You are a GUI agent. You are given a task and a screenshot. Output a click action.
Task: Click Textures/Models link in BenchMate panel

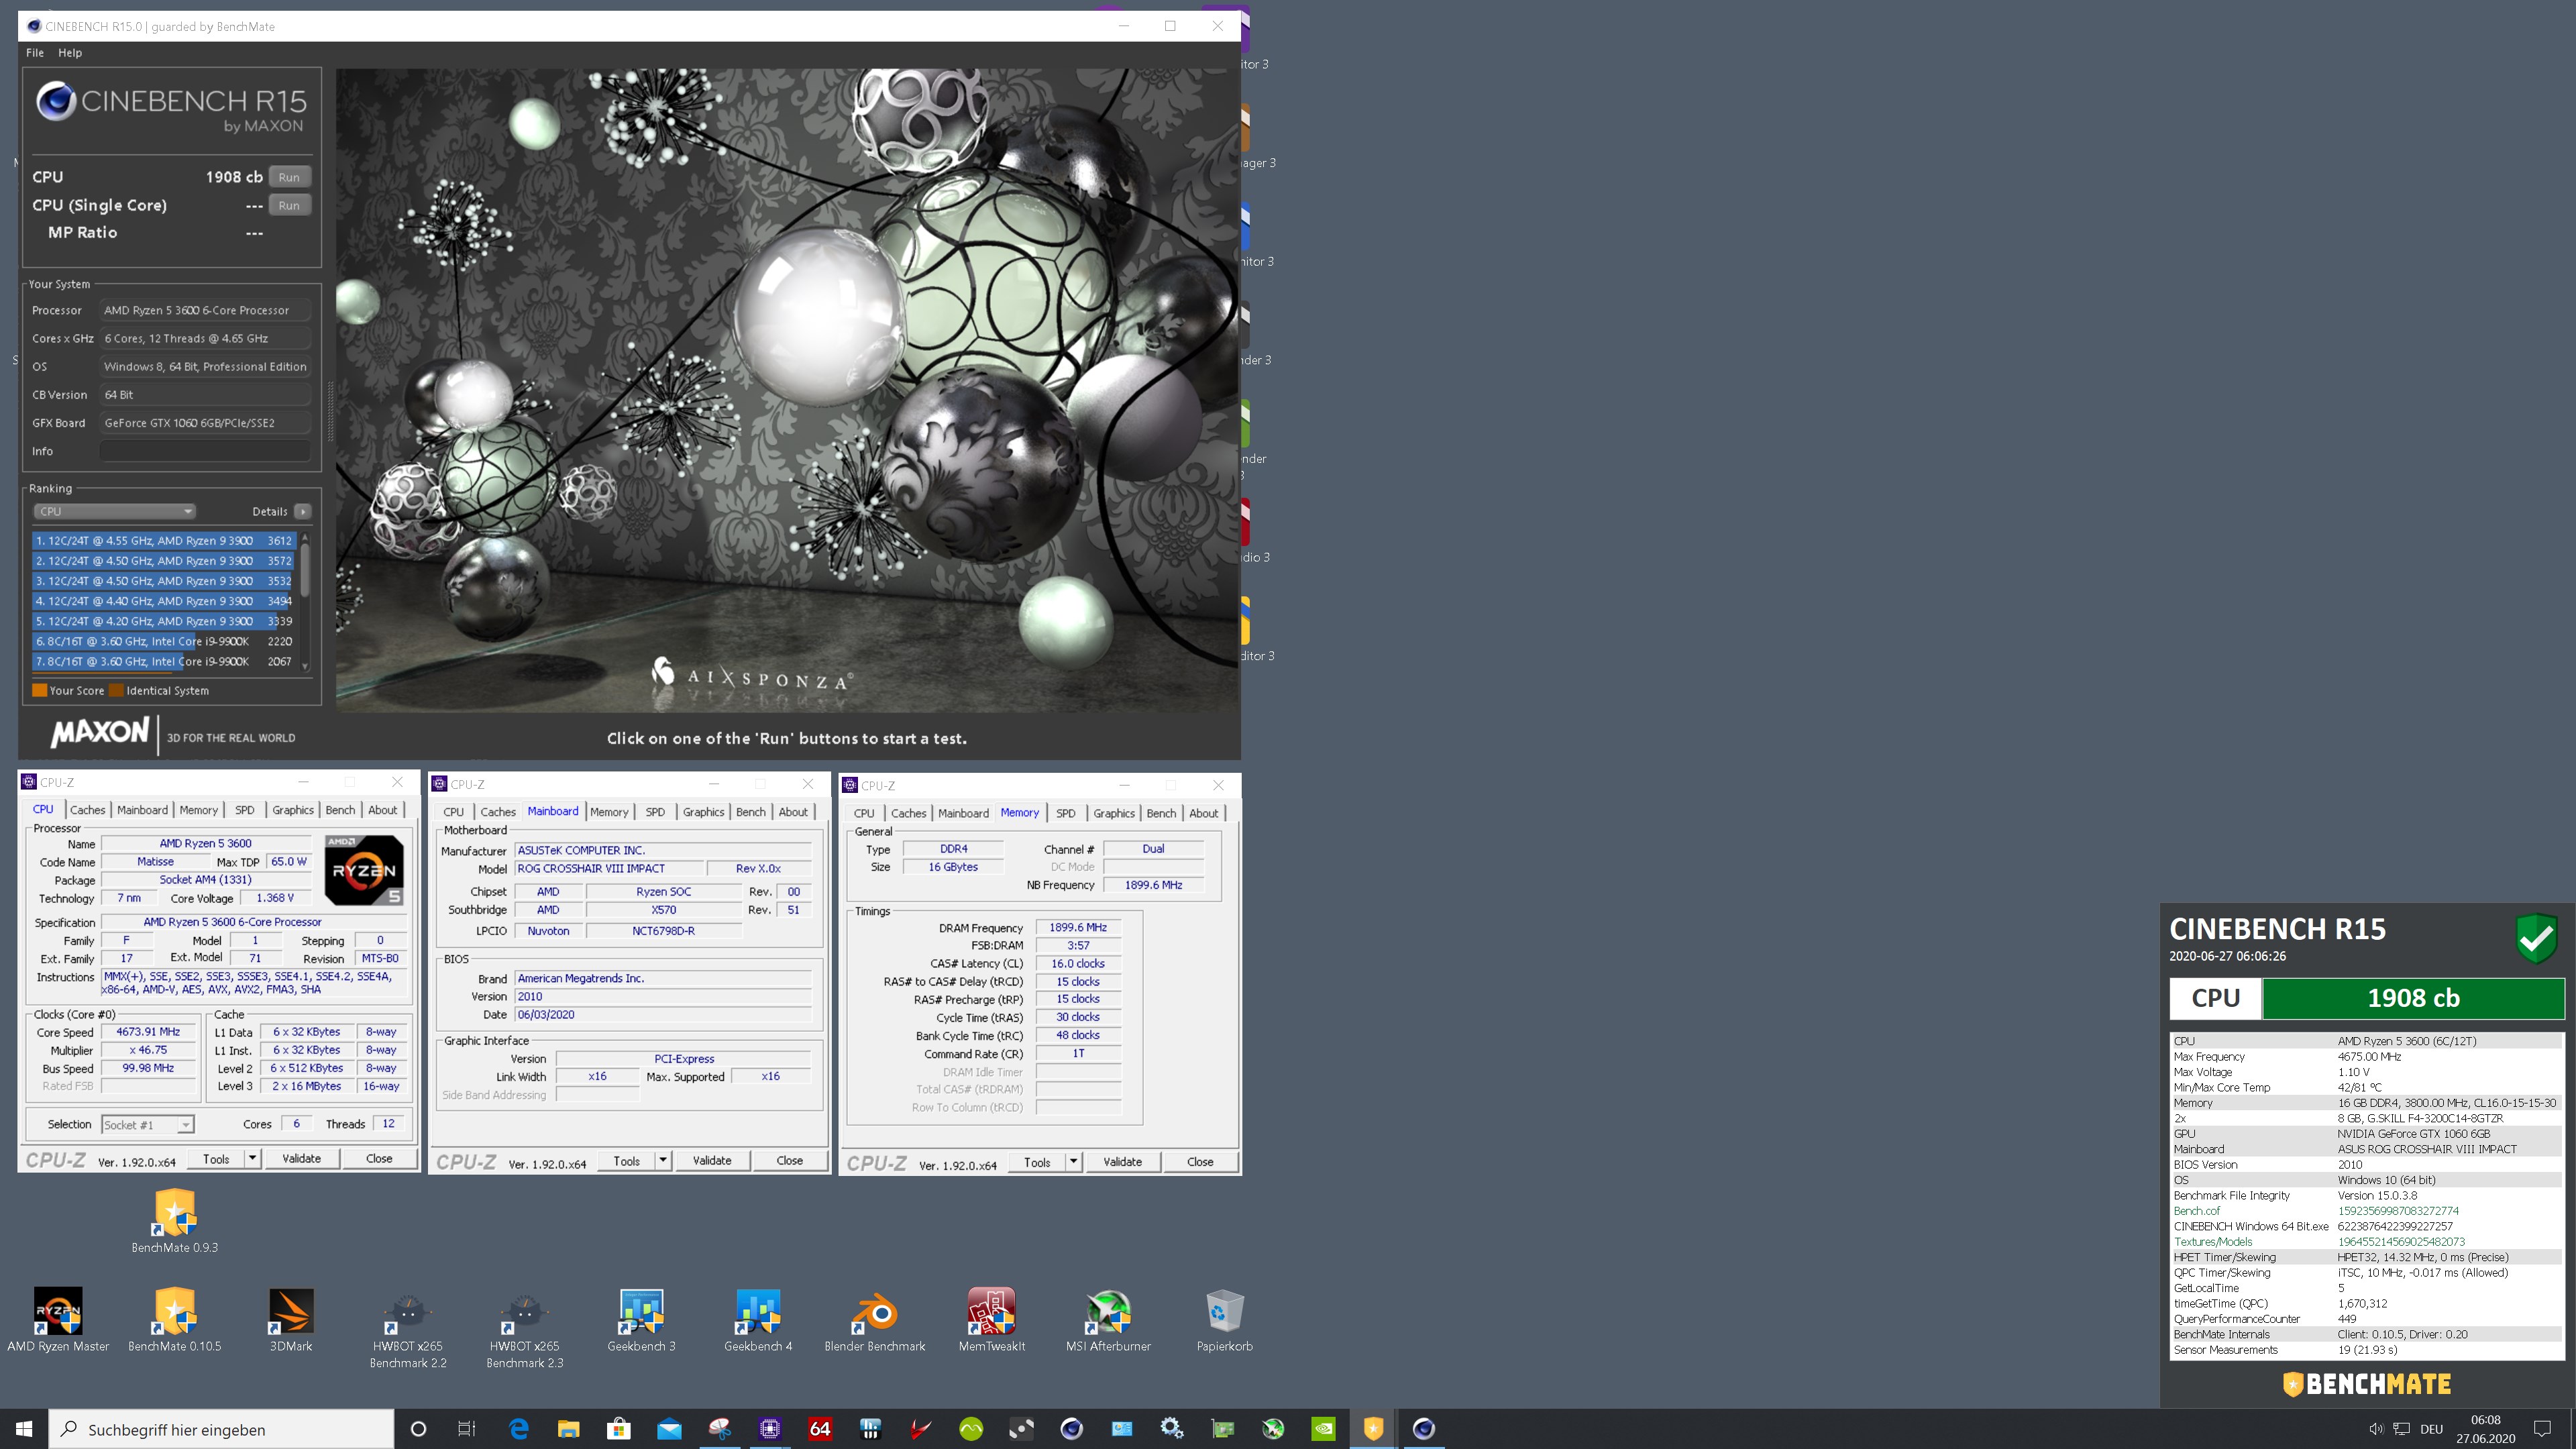click(2213, 1241)
